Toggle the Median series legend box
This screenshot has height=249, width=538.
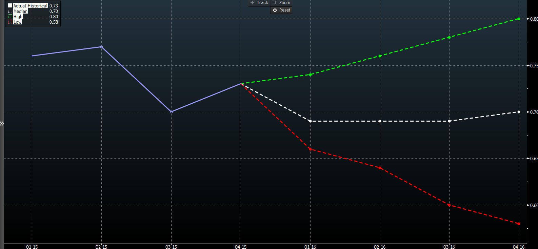pyautogui.click(x=10, y=11)
